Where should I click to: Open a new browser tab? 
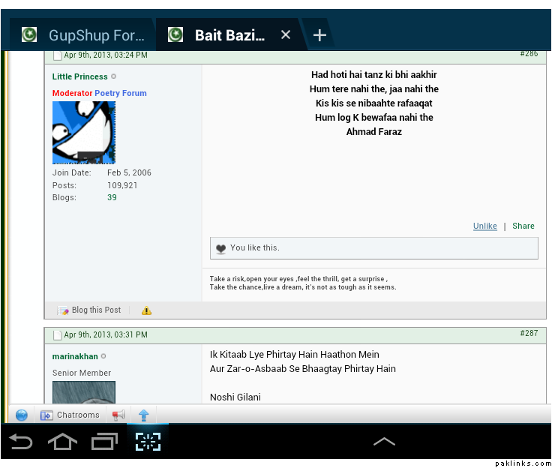pos(319,35)
